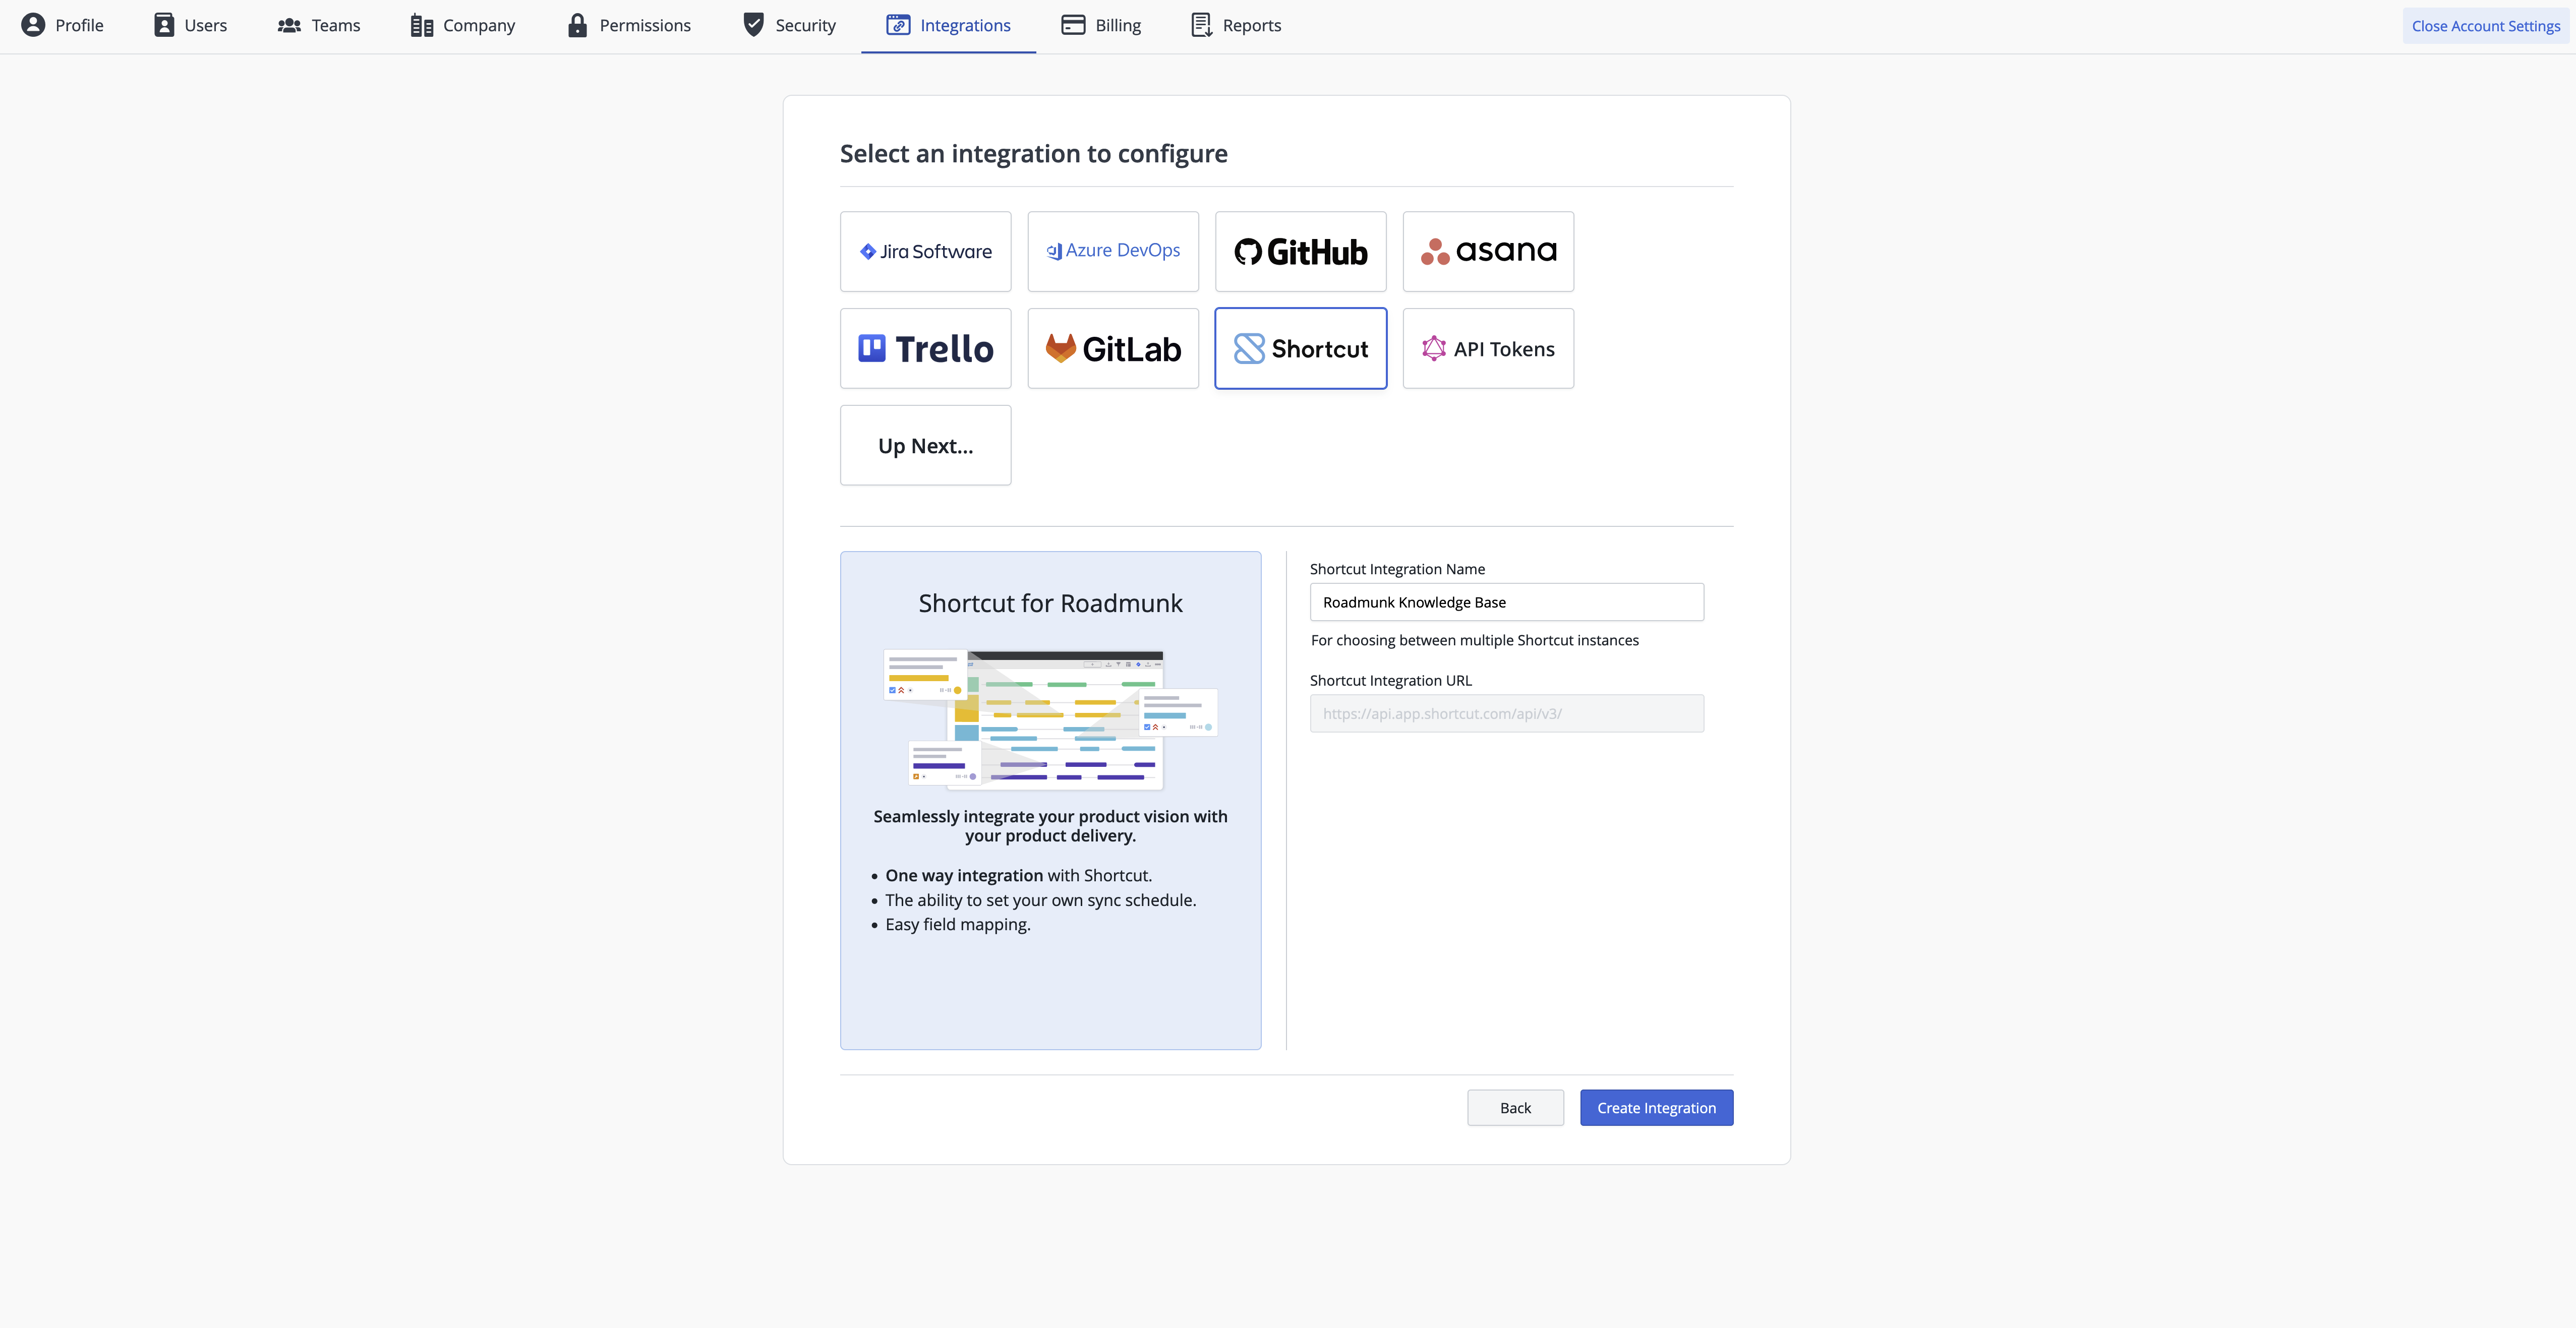Open the Security tab
Image resolution: width=2576 pixels, height=1328 pixels.
point(788,25)
